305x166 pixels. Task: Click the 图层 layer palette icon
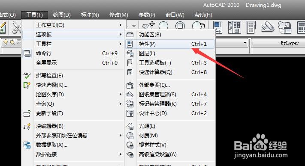click(130, 53)
